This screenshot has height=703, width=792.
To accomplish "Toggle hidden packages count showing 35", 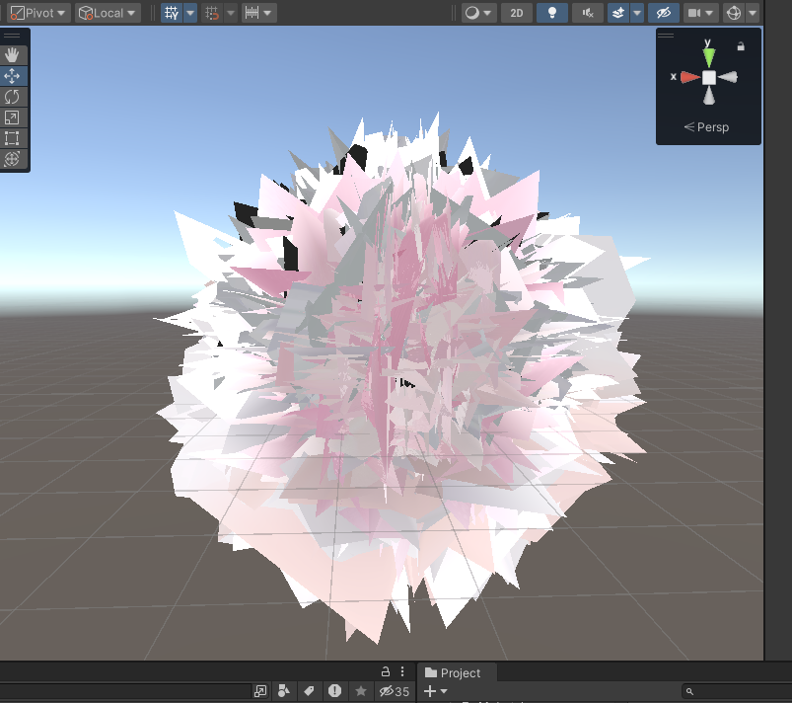I will coord(394,691).
